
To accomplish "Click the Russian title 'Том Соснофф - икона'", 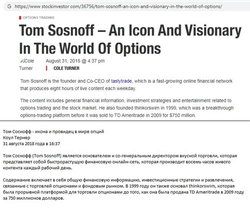I will pyautogui.click(x=53, y=132).
